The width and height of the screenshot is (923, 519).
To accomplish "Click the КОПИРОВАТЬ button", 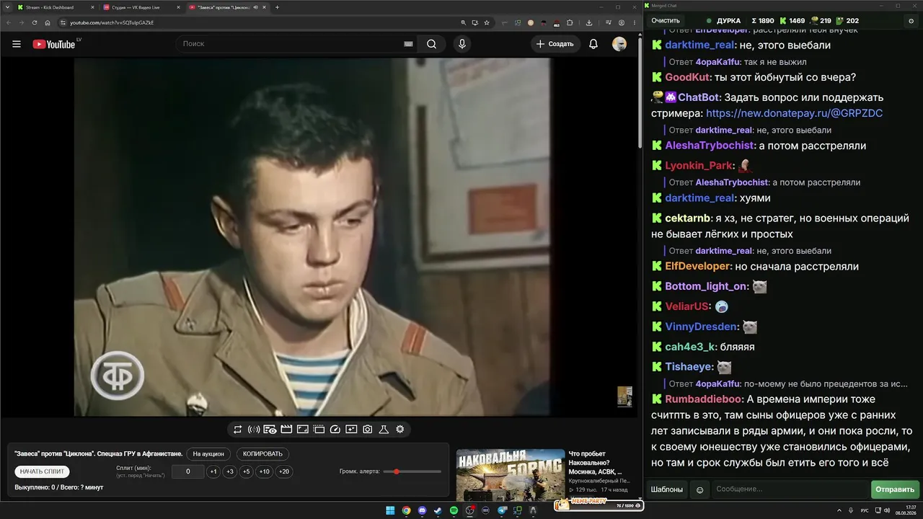I will pyautogui.click(x=262, y=454).
